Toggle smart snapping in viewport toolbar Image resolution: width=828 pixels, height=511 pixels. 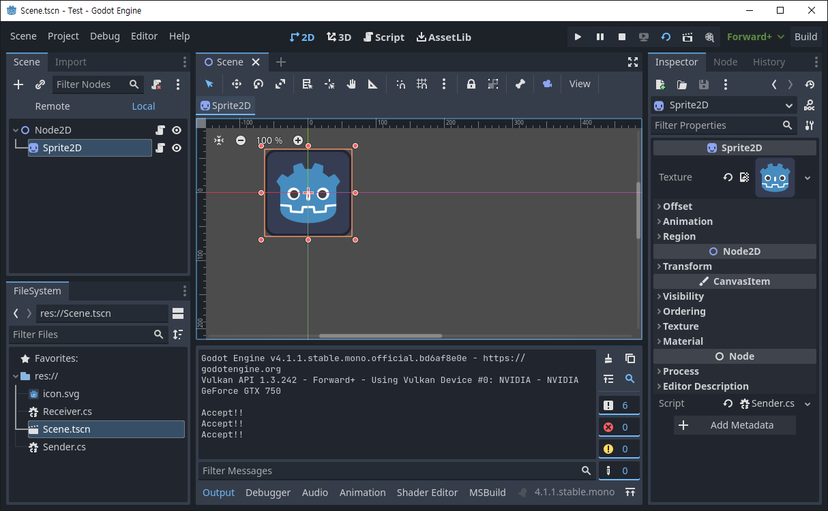(x=400, y=84)
